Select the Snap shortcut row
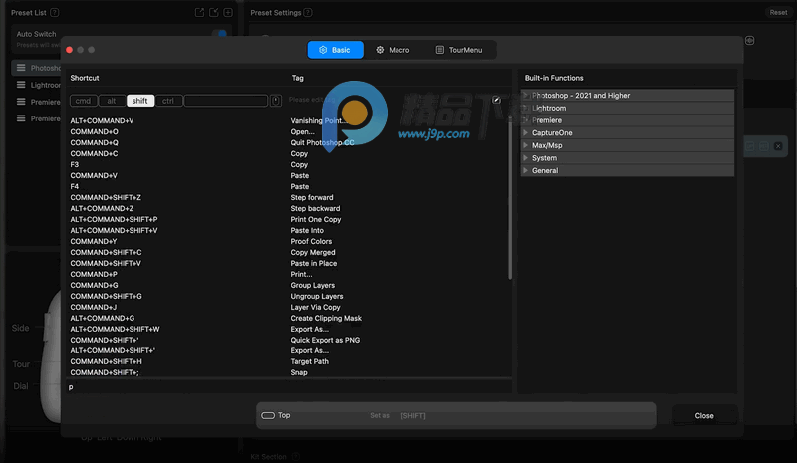Screen dimensions: 797x463 point(289,372)
